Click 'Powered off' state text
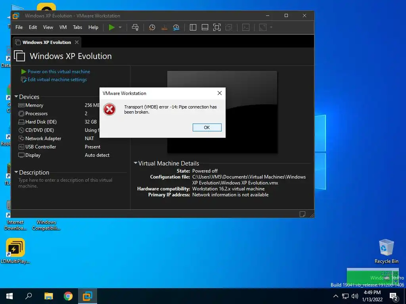This screenshot has width=406, height=304. 205,171
